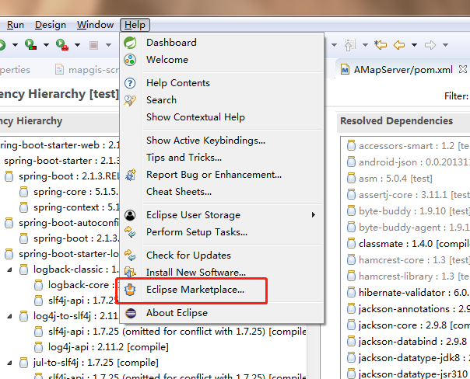Open the Design menu
Screen dimensions: 470x379
pos(51,25)
